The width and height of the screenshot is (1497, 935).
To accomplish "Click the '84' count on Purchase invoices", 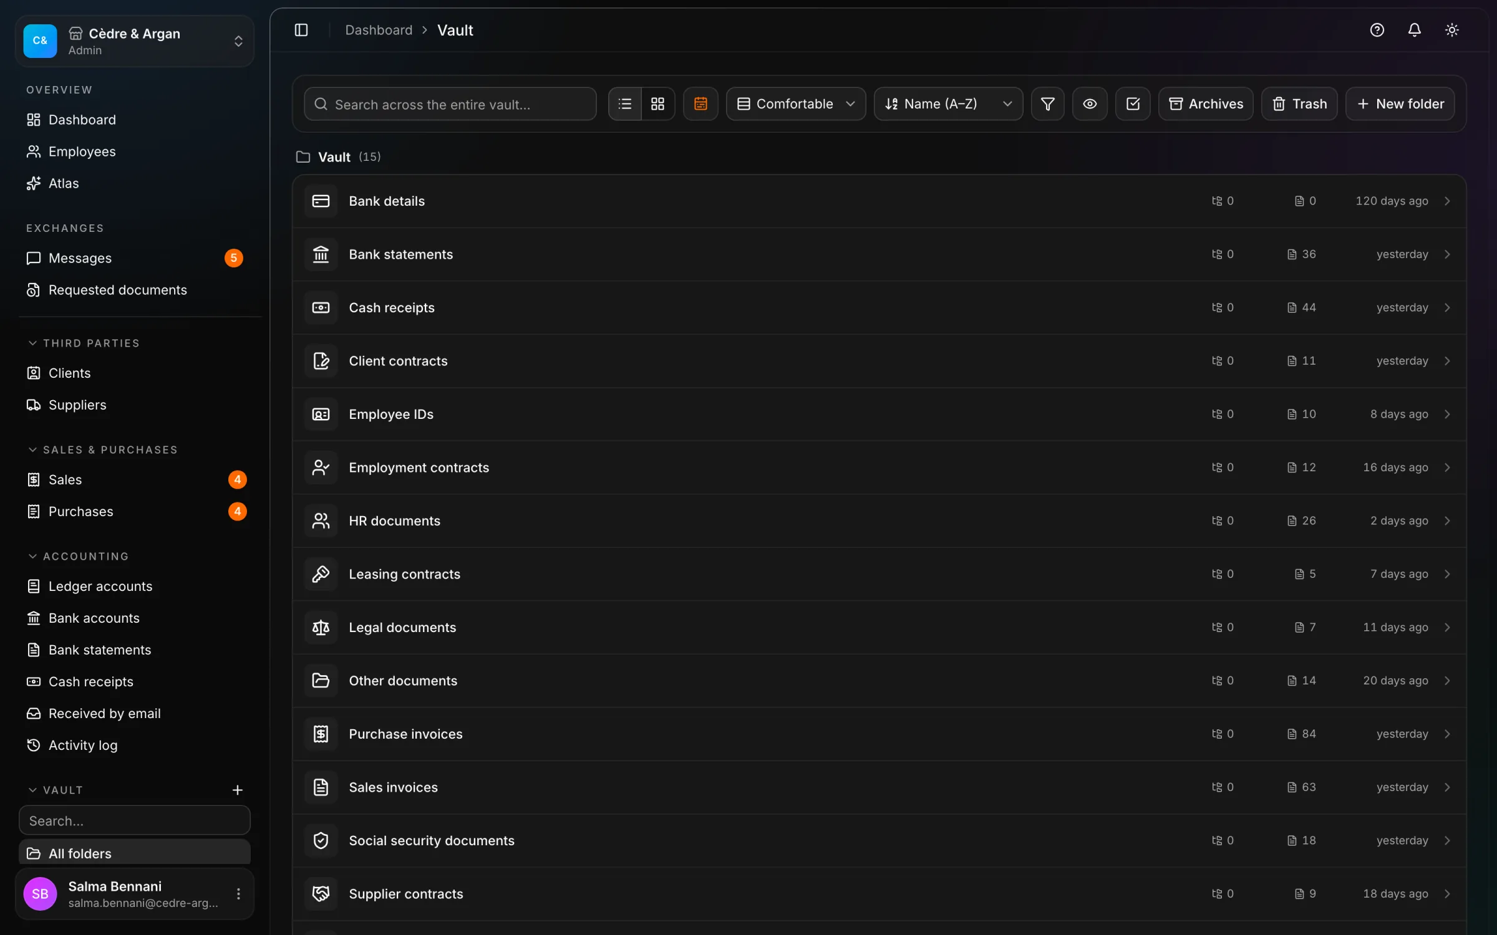I will 1309,734.
